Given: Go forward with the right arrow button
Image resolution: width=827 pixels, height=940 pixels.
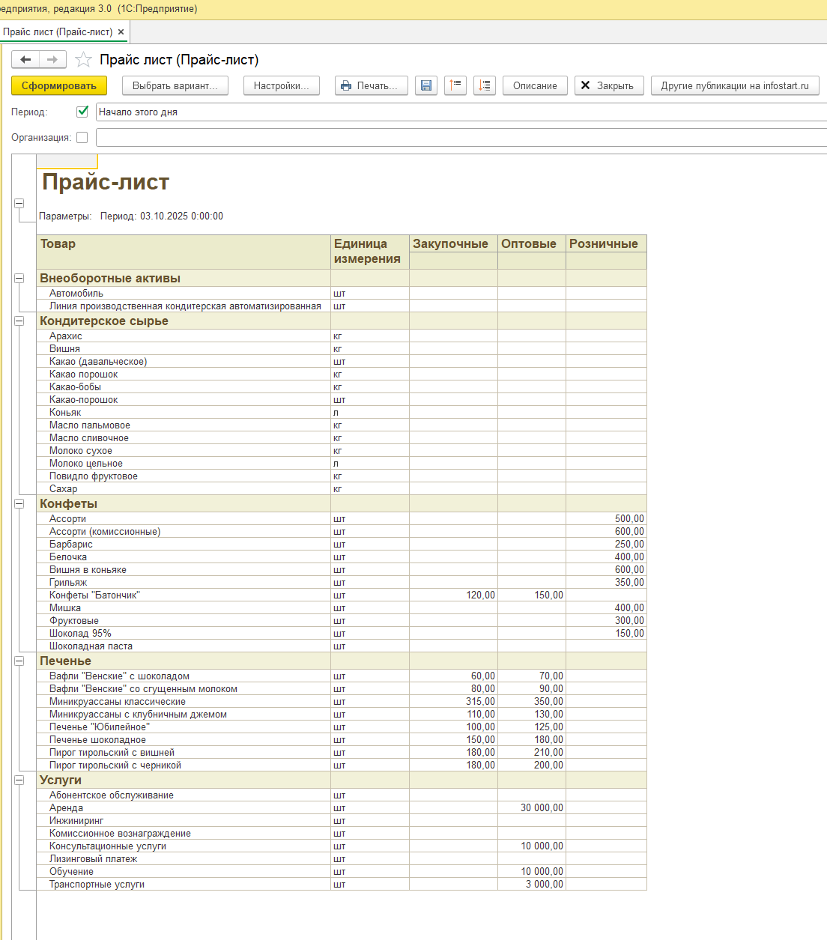Looking at the screenshot, I should (52, 59).
